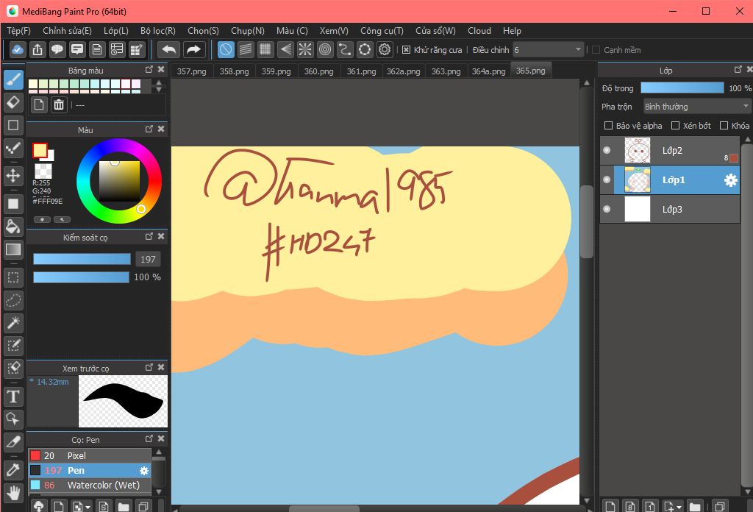Enable Xén bớt clipping checkbox
This screenshot has height=512, width=753.
tap(675, 125)
